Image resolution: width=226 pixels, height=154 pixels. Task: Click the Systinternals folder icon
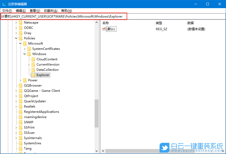pos(21,138)
